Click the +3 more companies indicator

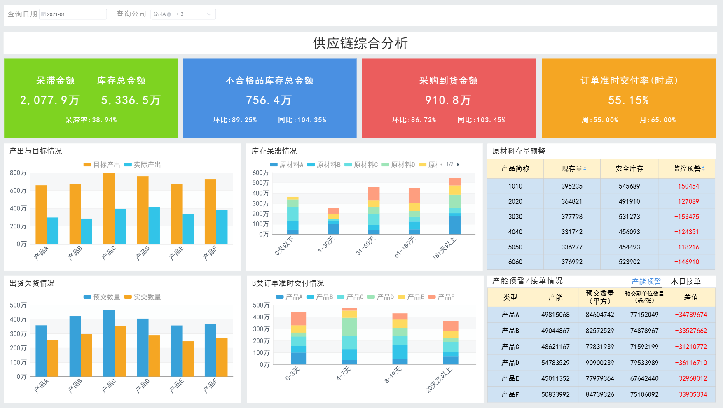tap(180, 14)
